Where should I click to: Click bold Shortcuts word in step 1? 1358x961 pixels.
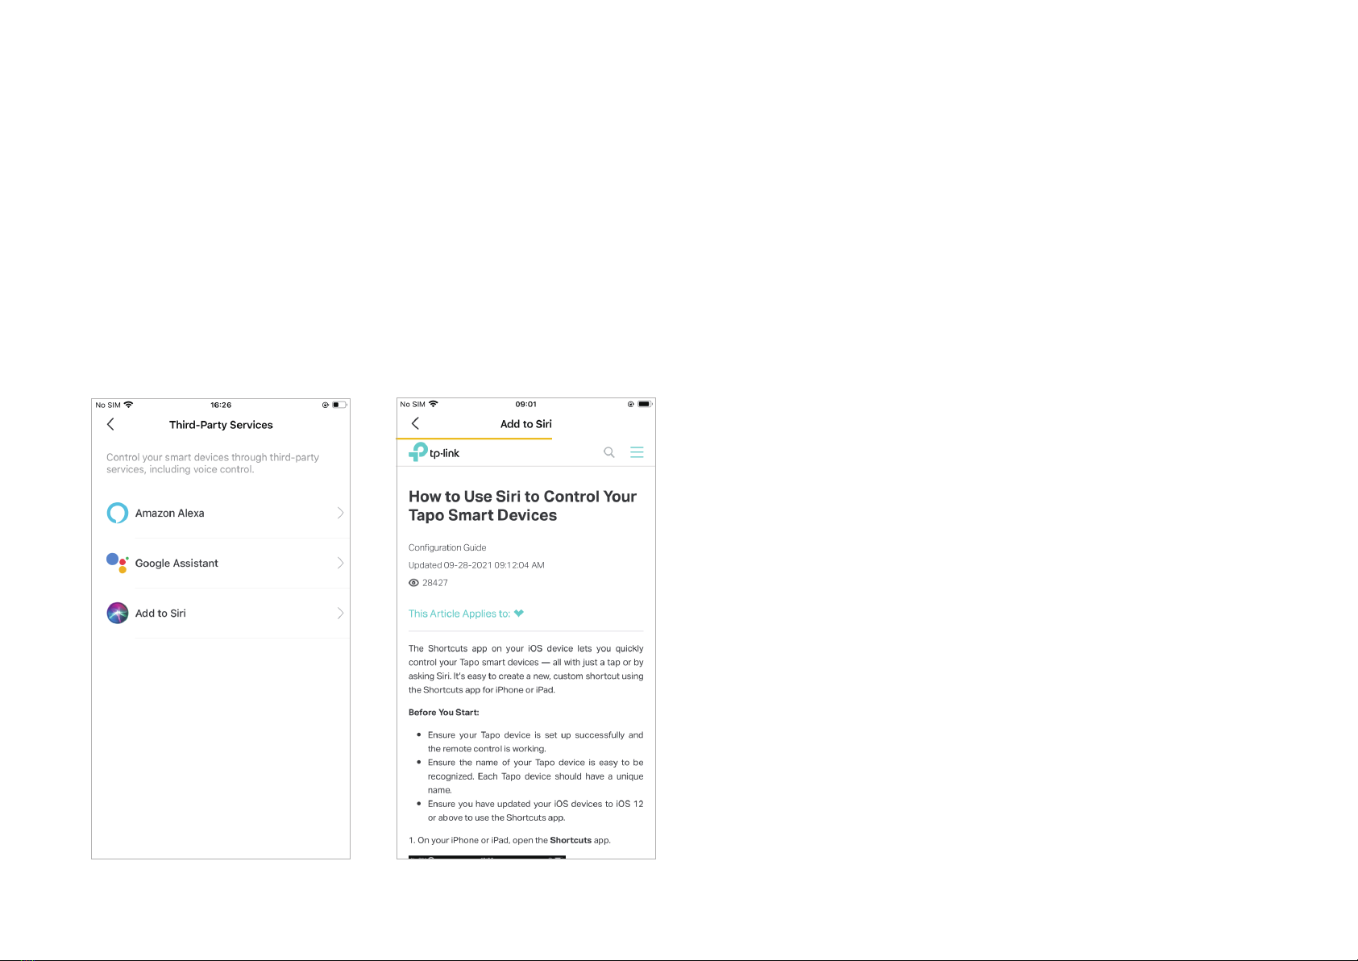click(x=571, y=840)
